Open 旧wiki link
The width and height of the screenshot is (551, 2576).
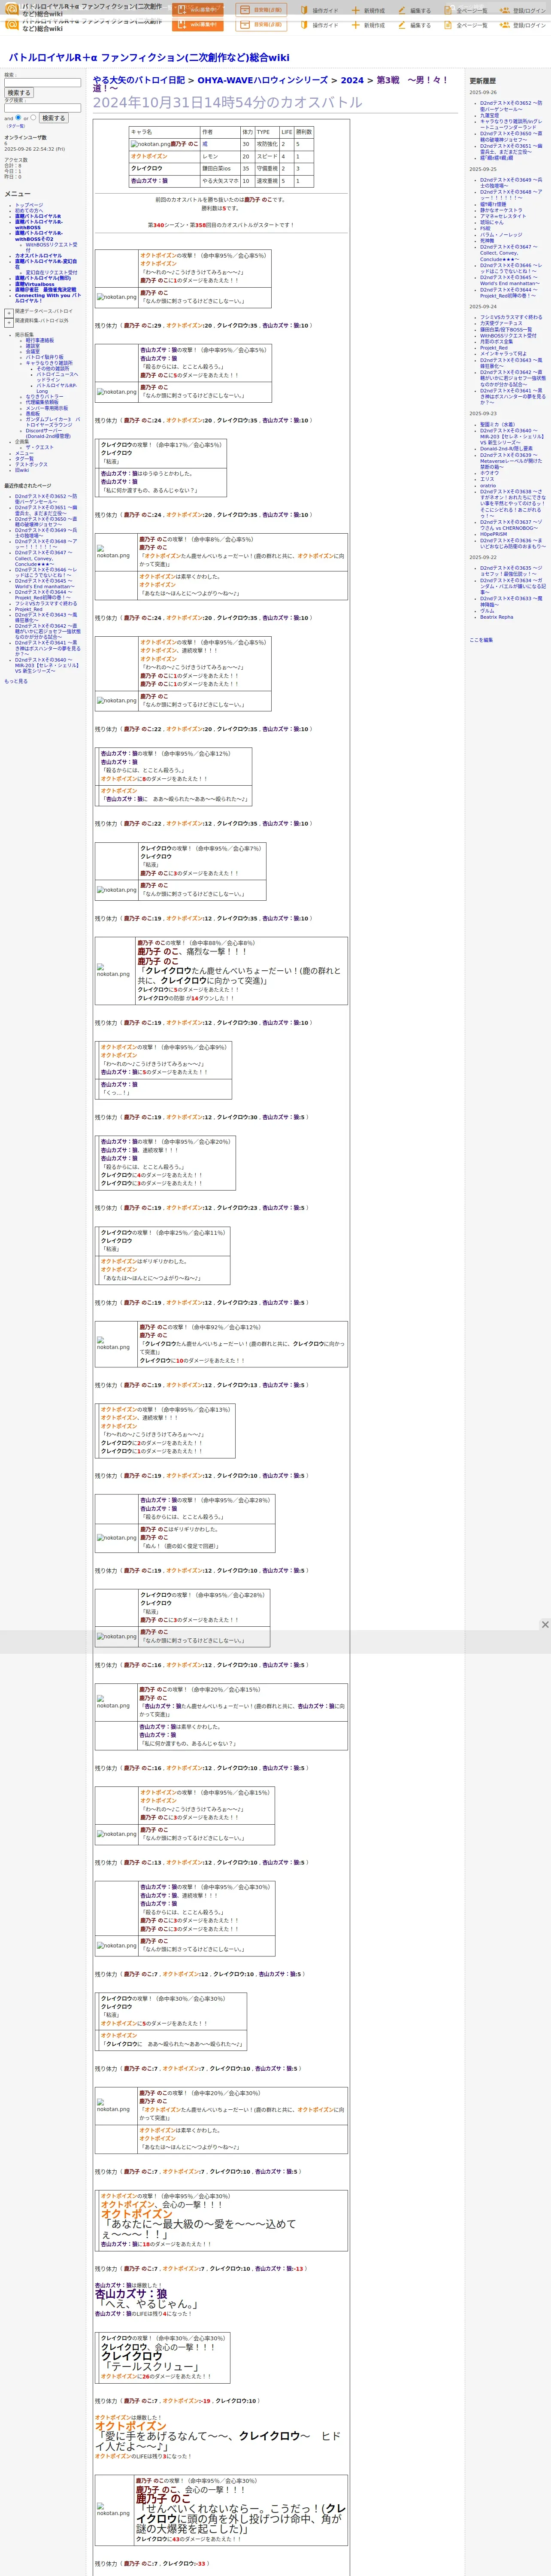[x=22, y=470]
